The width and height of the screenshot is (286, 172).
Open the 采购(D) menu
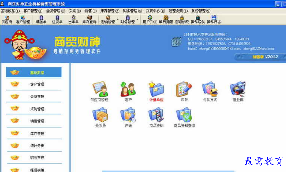point(75,11)
